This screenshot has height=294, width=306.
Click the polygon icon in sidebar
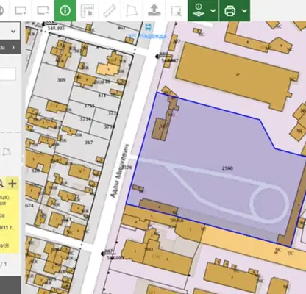click(7, 151)
